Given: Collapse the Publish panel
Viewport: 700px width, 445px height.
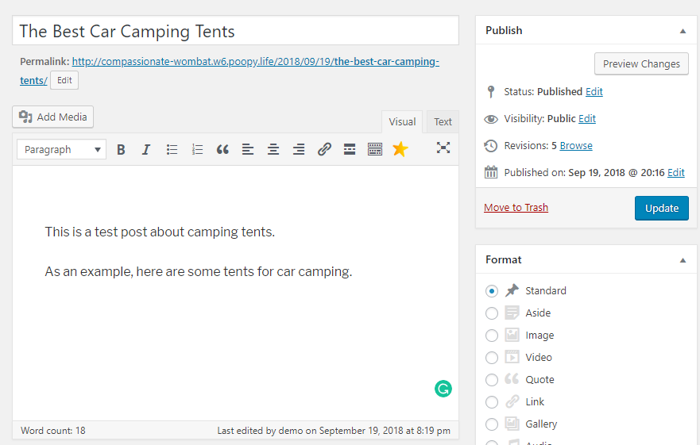Looking at the screenshot, I should tap(683, 31).
